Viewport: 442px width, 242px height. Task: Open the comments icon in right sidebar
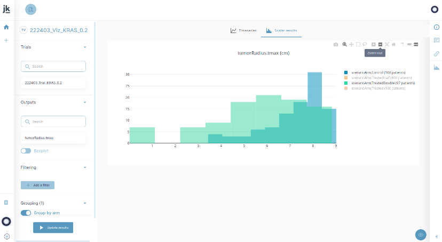436,41
